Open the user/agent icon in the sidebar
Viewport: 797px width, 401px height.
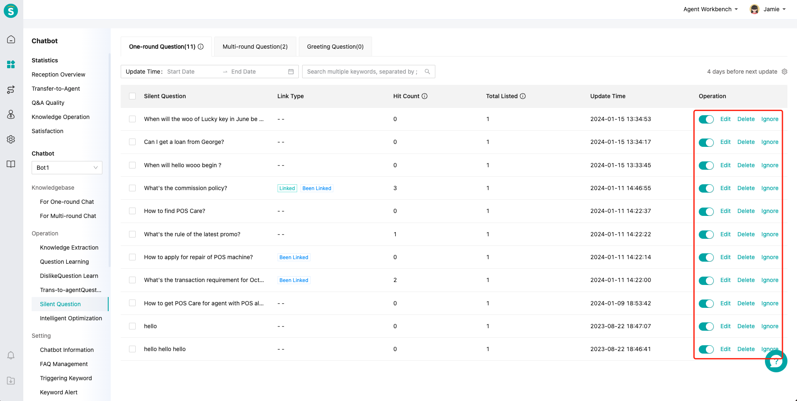pyautogui.click(x=11, y=114)
